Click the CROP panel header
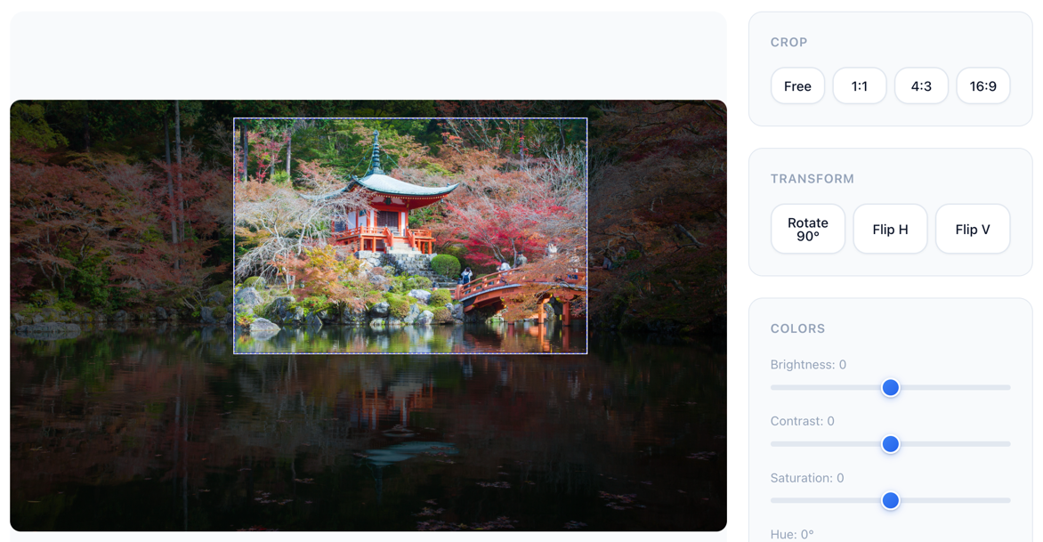This screenshot has width=1043, height=542. click(x=789, y=42)
